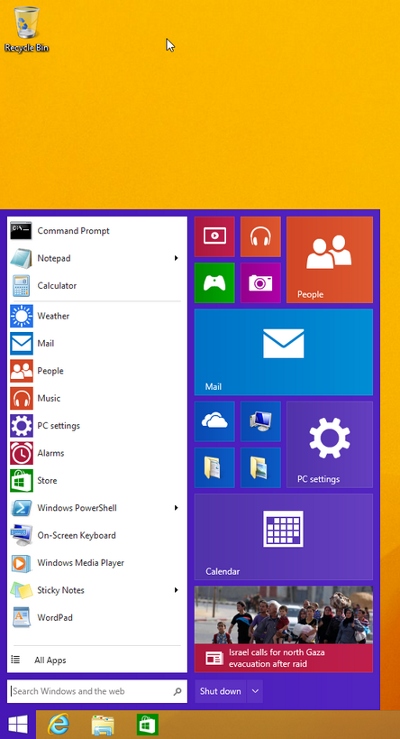Screen dimensions: 400x739
Task: Open PC settings from the left app list
Action: tap(97, 426)
